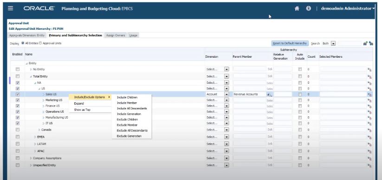This screenshot has height=180, width=382.
Task: Go to the Home icon
Action: (297, 8)
